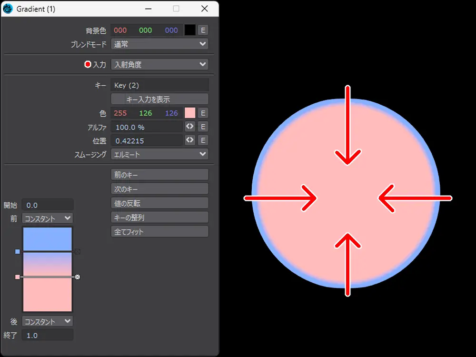Delete the pink key via its X handle

click(78, 277)
